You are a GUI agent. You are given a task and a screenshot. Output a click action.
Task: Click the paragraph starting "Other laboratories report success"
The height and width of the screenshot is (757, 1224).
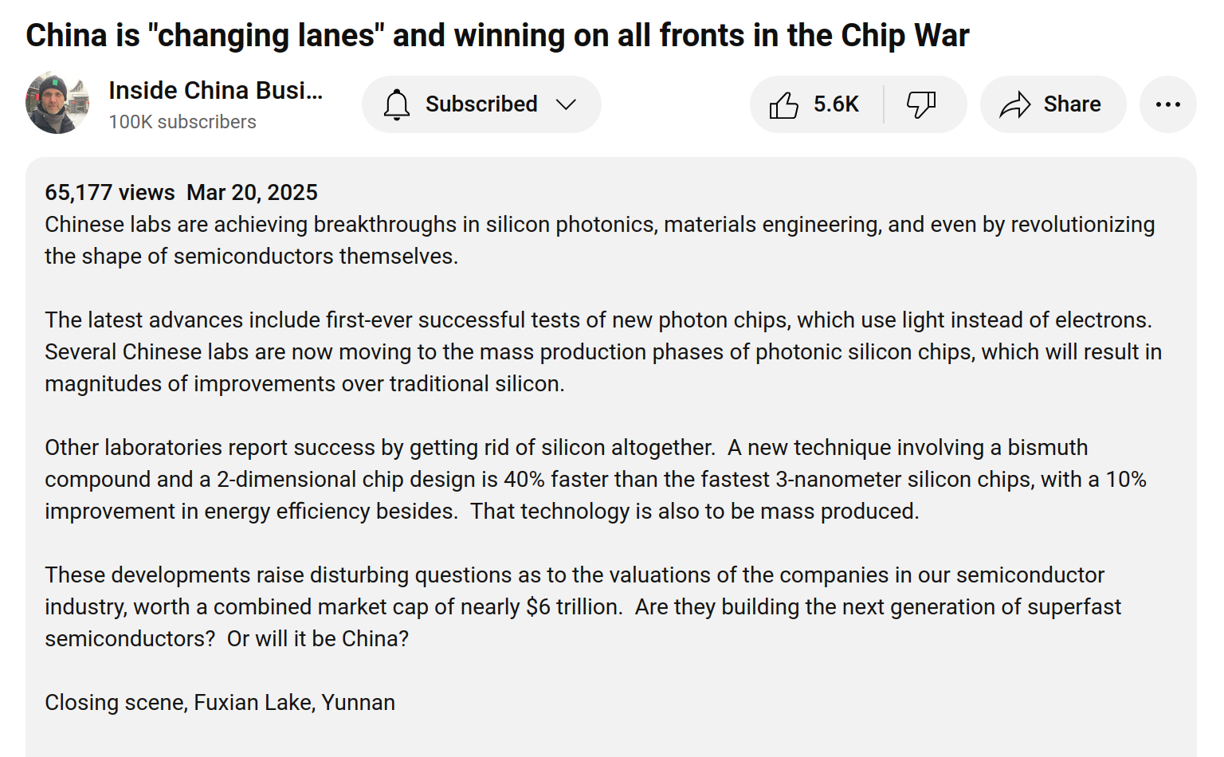click(594, 480)
